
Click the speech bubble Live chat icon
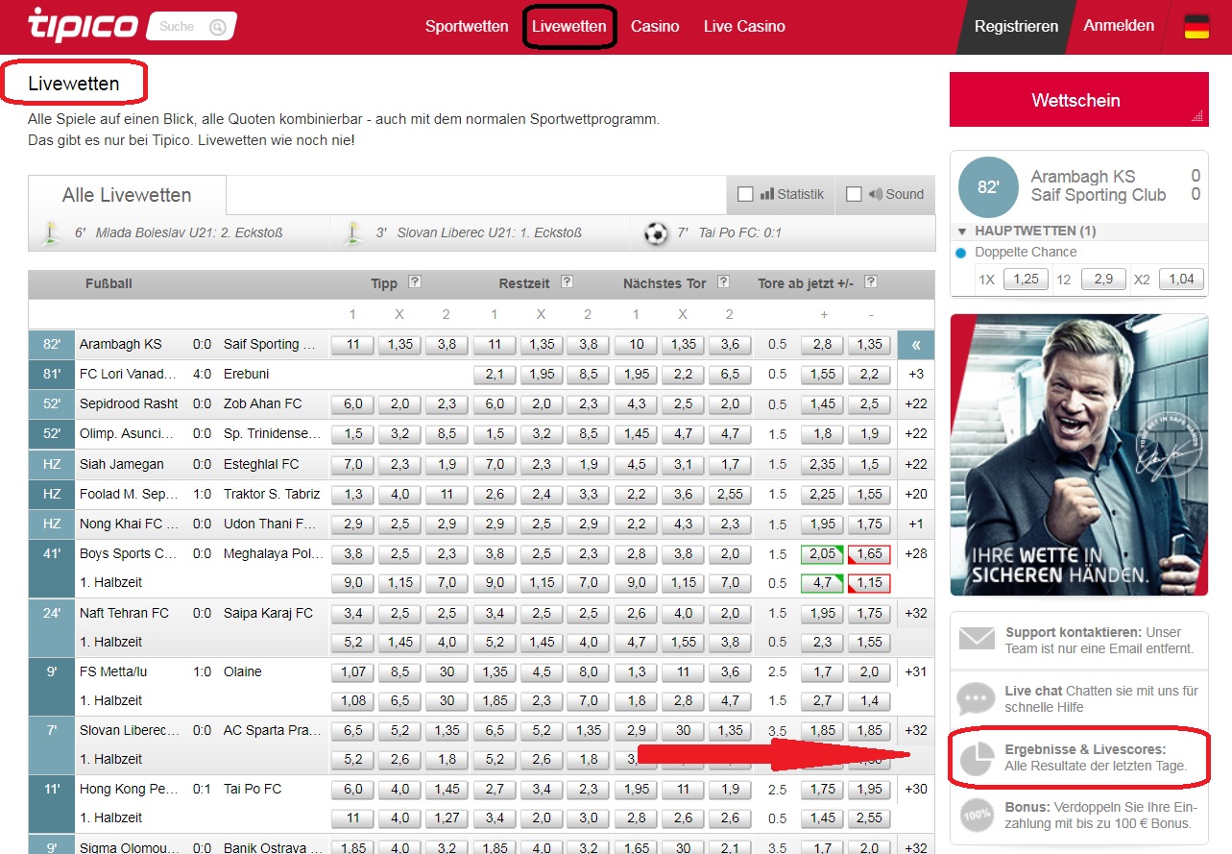click(978, 698)
